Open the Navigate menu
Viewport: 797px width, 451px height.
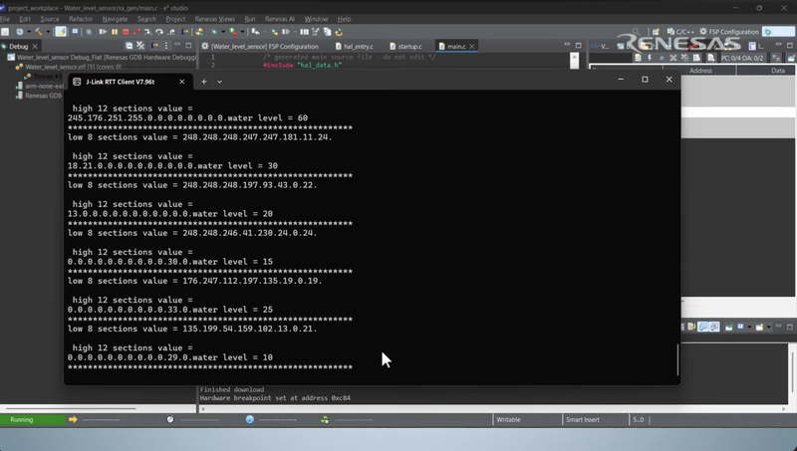115,19
